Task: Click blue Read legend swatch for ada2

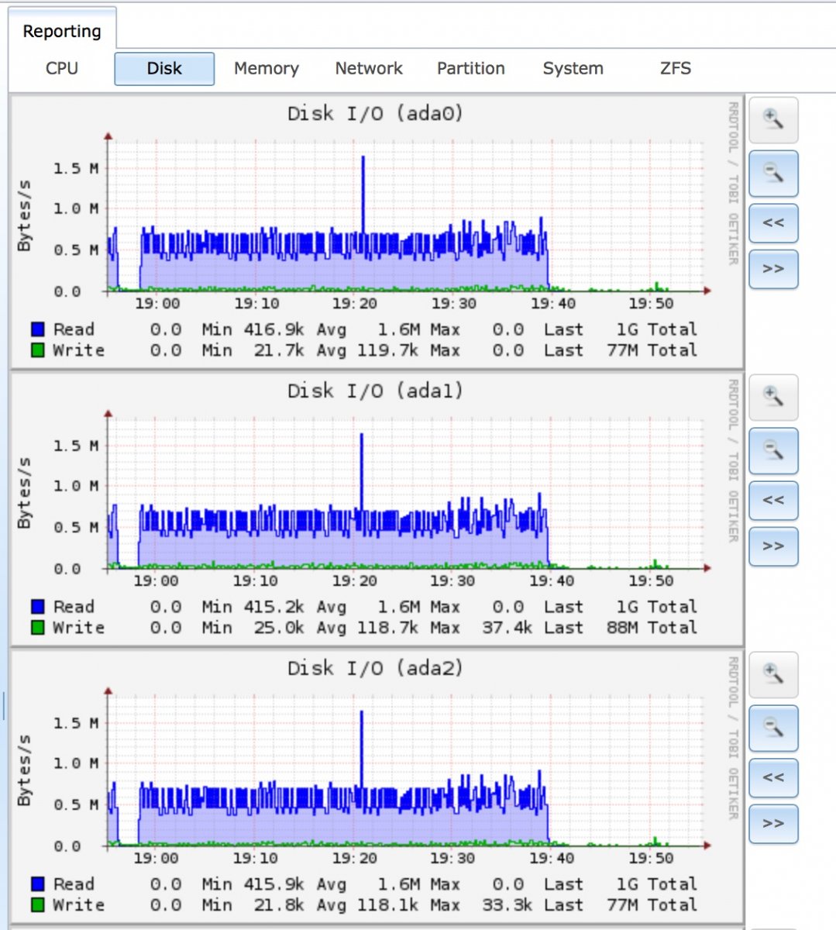Action: click(37, 884)
